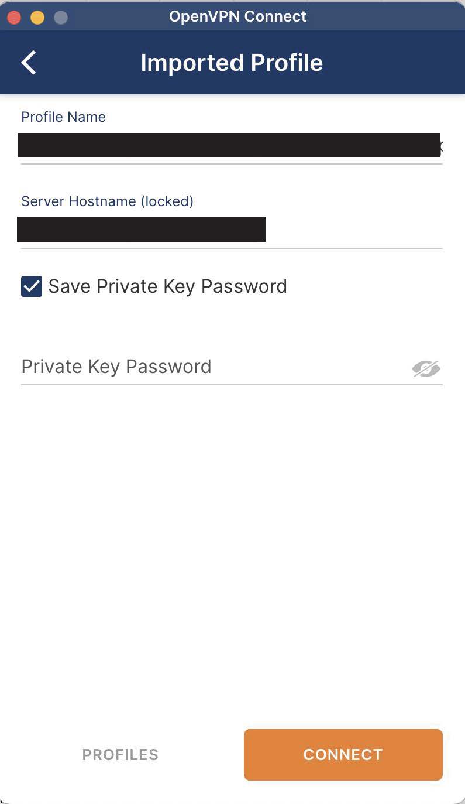Screen dimensions: 465x804
Task: Click the "Save Private Key Password" label text
Action: click(x=167, y=286)
